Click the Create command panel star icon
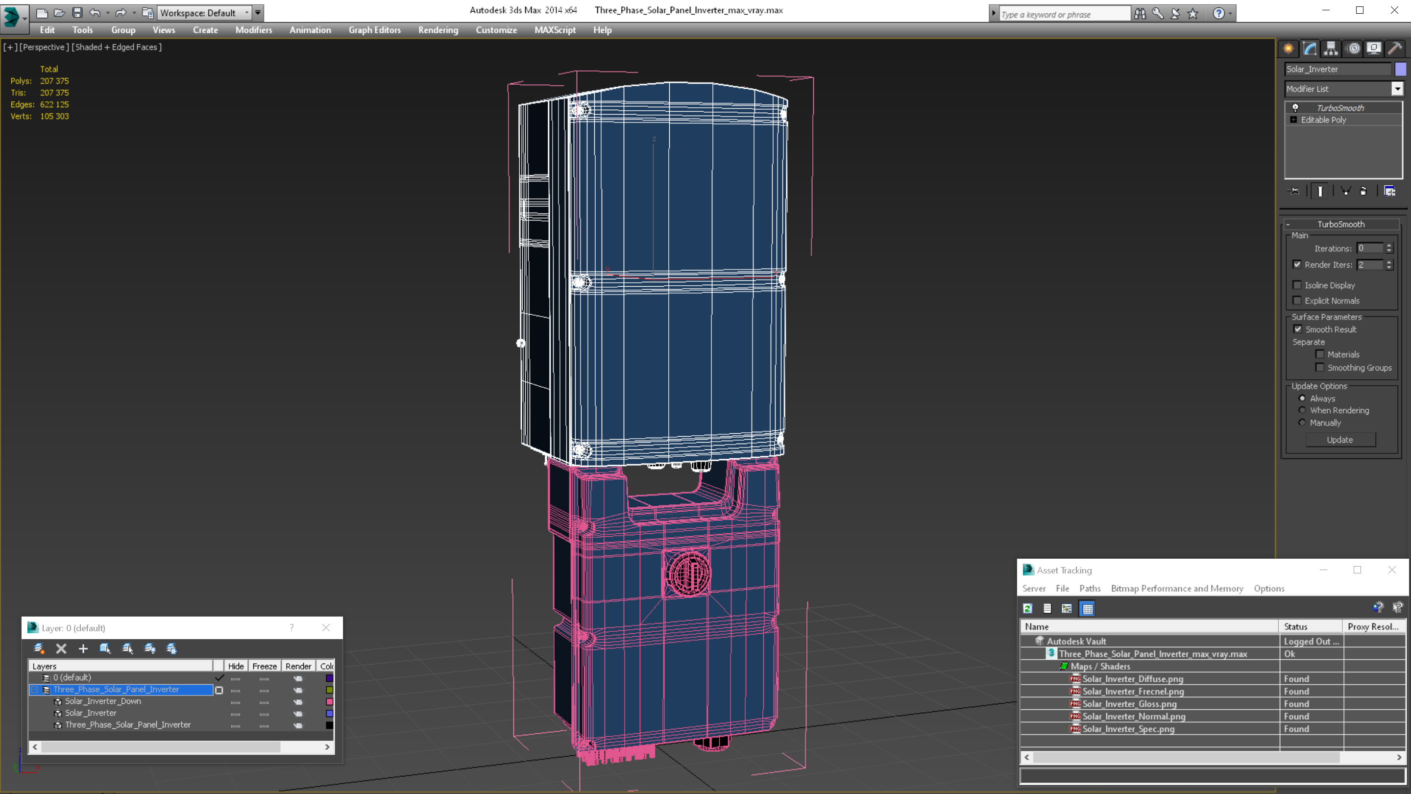Image resolution: width=1411 pixels, height=794 pixels. pyautogui.click(x=1289, y=48)
